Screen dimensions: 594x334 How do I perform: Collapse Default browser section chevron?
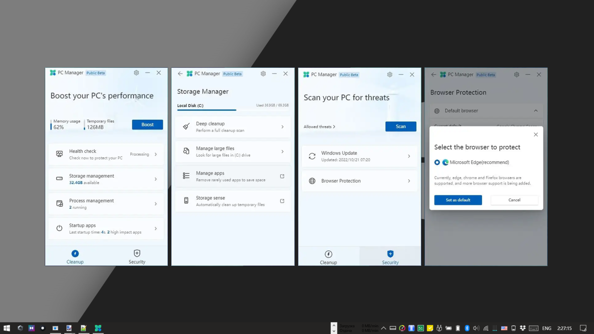(536, 111)
